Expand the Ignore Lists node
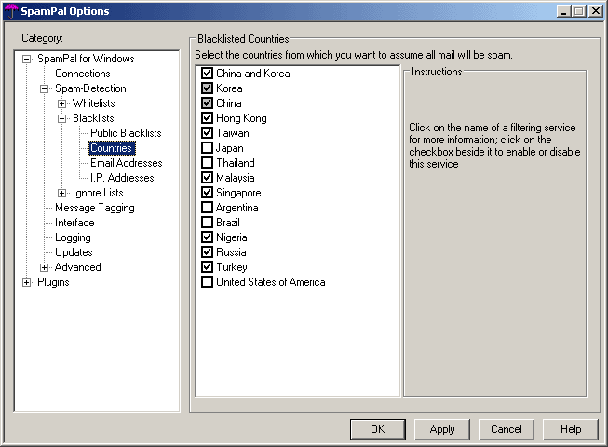 click(62, 193)
